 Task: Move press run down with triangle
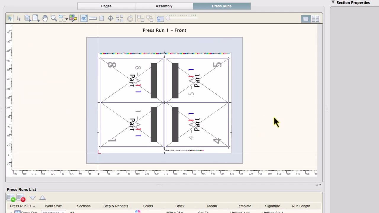[x=33, y=198]
